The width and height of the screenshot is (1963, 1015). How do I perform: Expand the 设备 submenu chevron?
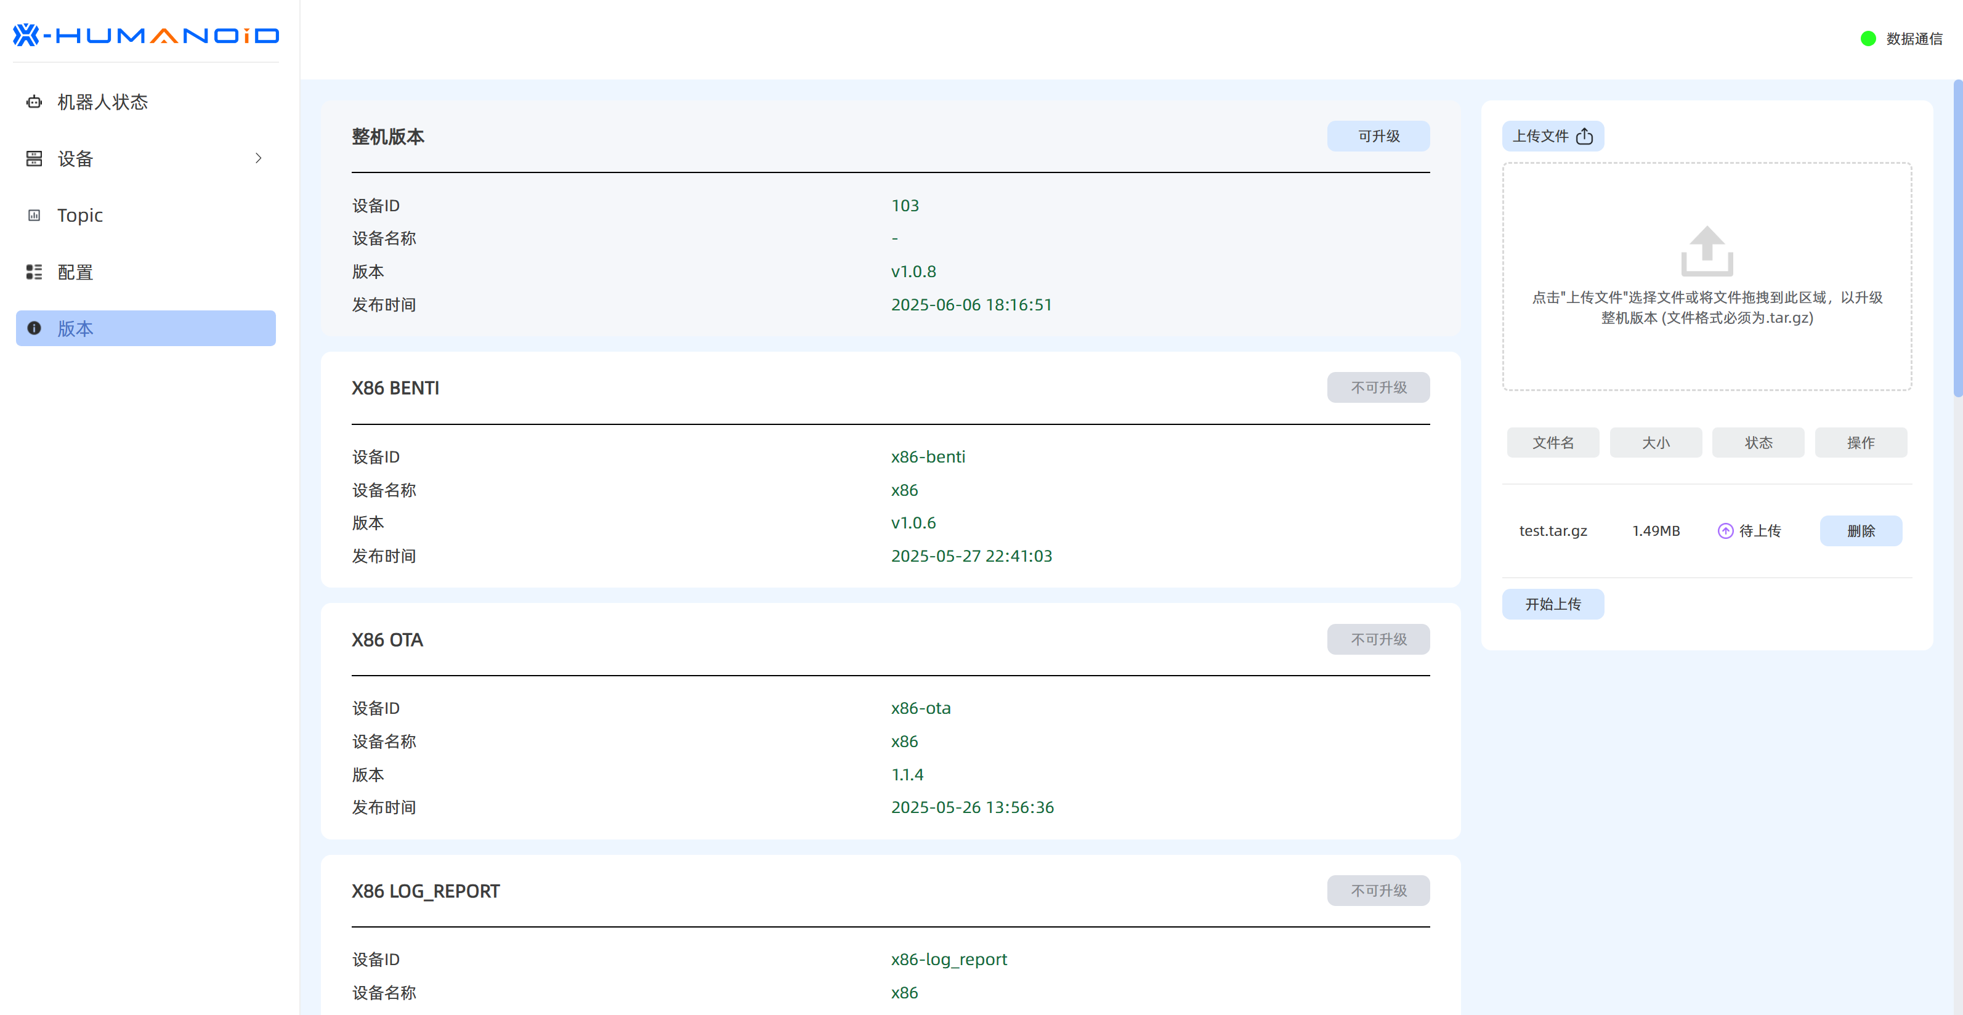point(258,158)
